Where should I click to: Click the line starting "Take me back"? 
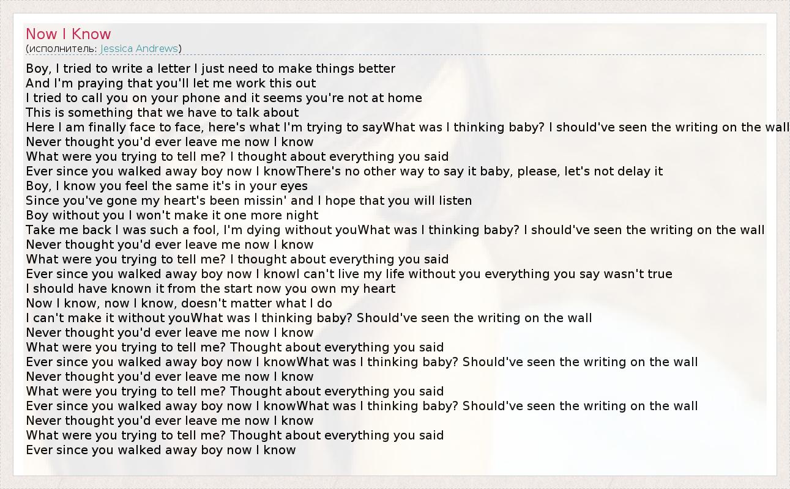pos(190,230)
